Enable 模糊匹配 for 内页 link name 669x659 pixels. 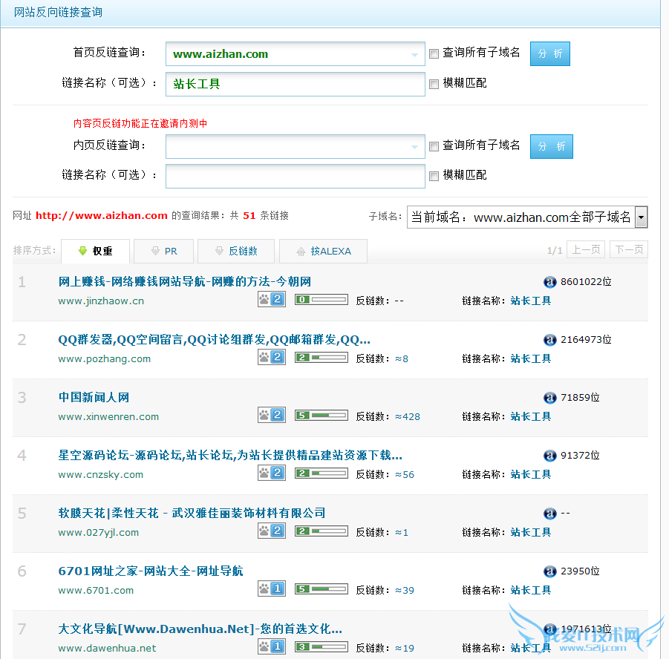434,176
